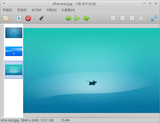Open the 도움말(H) menu
Image resolution: width=160 pixels, height=123 pixels.
click(68, 10)
